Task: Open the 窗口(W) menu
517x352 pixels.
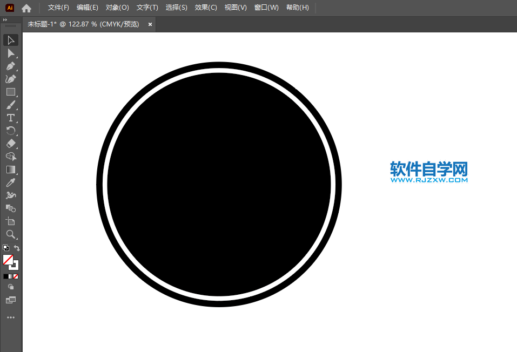Action: (266, 7)
